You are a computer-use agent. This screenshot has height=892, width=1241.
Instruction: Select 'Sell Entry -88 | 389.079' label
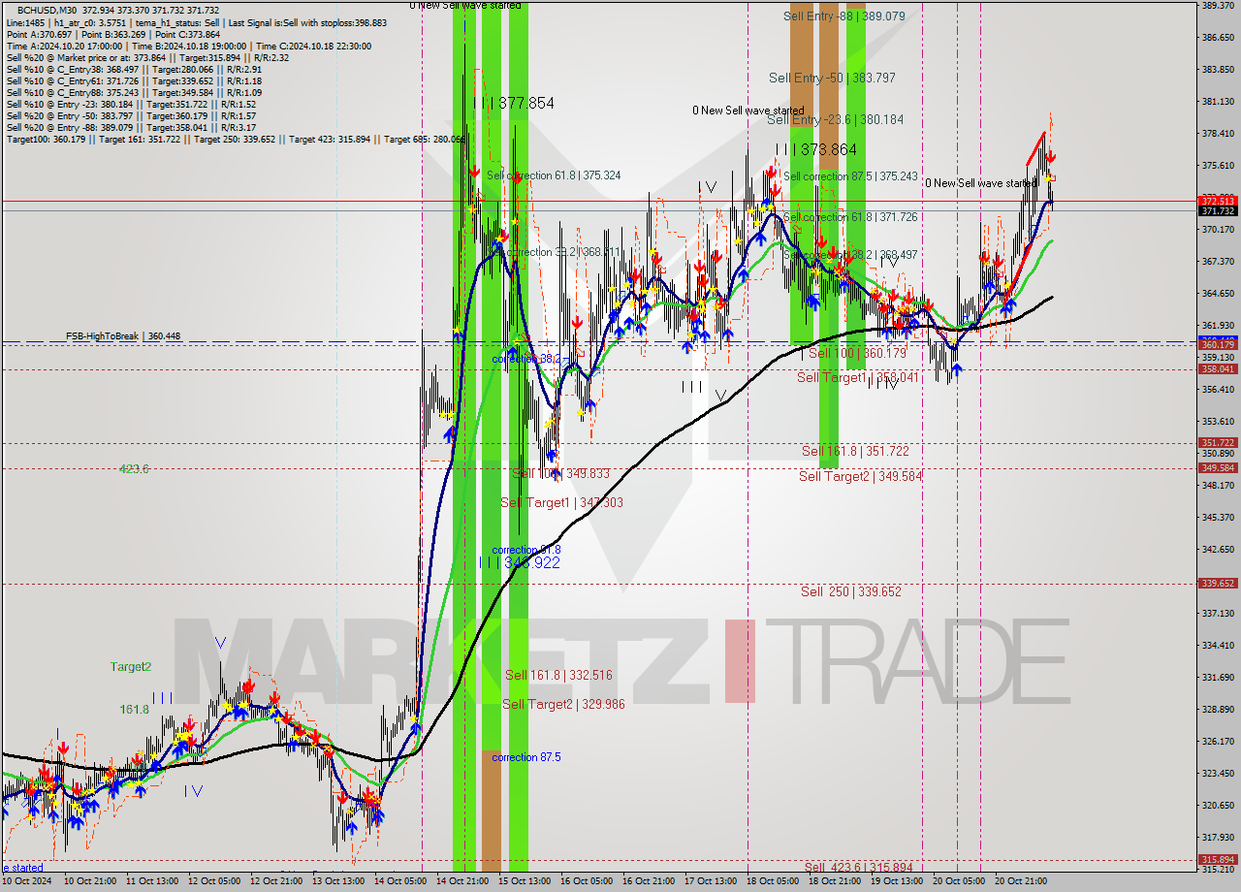843,16
